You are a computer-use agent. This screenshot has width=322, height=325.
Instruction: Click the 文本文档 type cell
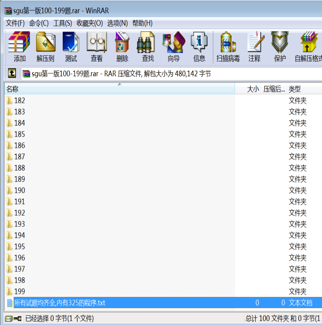[300, 303]
